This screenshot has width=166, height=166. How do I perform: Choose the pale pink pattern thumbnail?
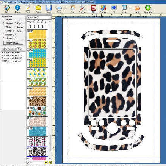click(x=38, y=121)
